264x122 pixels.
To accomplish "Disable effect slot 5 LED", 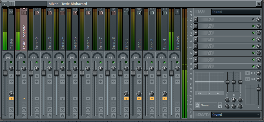I will pyautogui.click(x=253, y=46).
